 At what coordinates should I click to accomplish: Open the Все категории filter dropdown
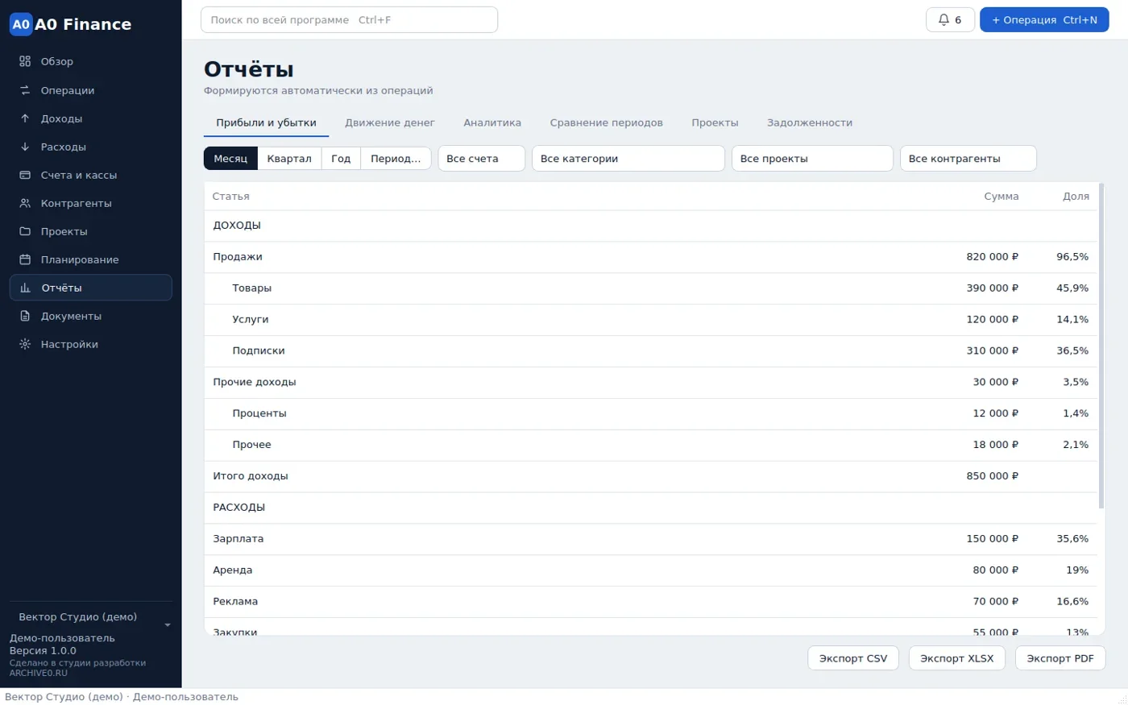628,159
